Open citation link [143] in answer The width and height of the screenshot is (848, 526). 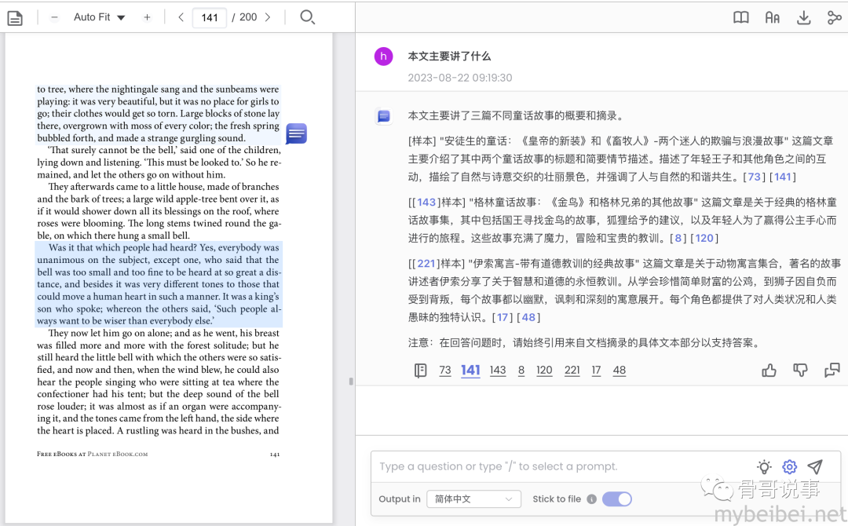click(x=426, y=203)
